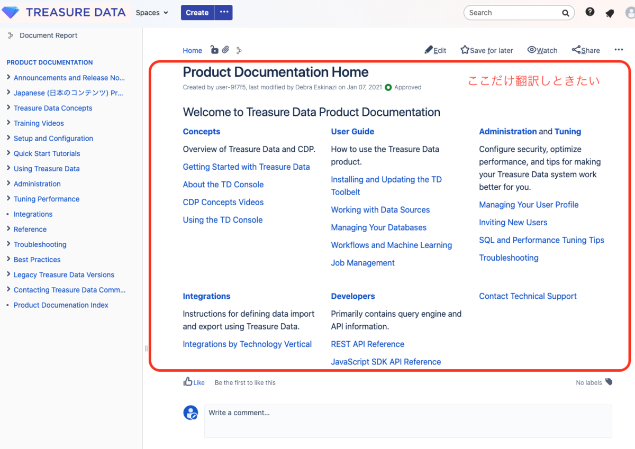Viewport: 635px width, 449px height.
Task: Click the labels tag icon
Action: coord(609,382)
